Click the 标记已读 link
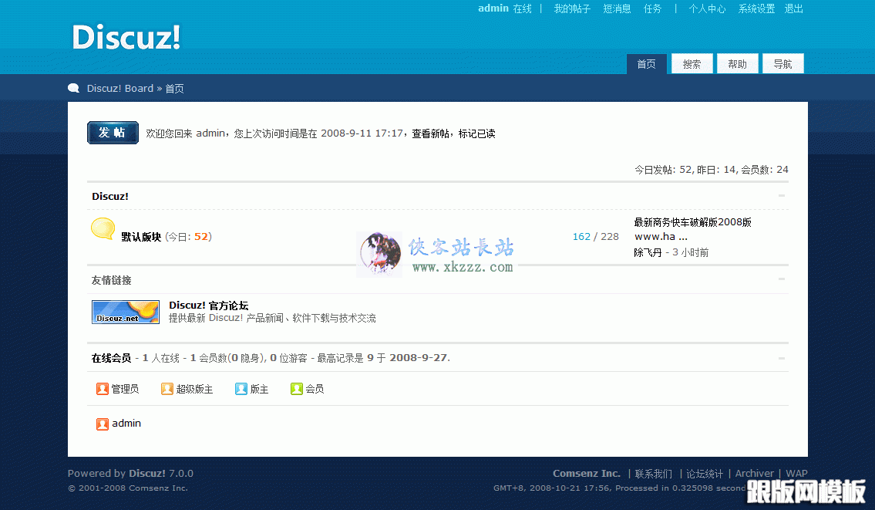875x510 pixels. 476,133
